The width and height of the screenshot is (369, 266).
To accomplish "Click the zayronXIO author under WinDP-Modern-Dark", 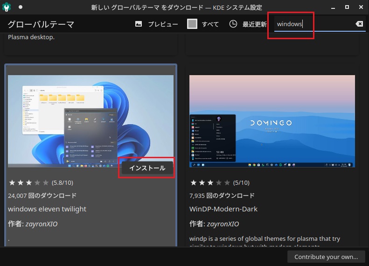I will [223, 224].
